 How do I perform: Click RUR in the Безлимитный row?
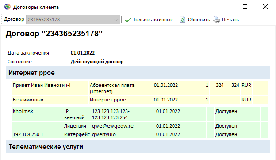point(246,100)
